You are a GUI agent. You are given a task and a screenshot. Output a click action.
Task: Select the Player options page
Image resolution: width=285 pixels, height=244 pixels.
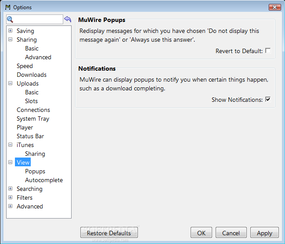[x=25, y=127]
